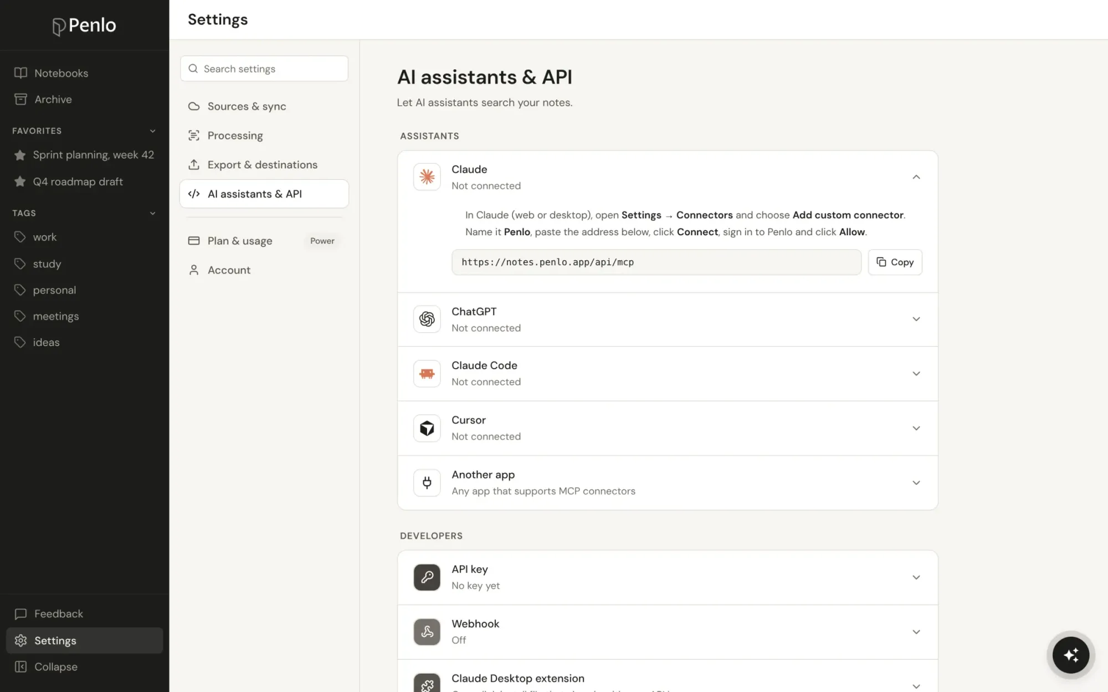Open the sparkle AI assistant floating button
This screenshot has width=1108, height=692.
(x=1070, y=655)
